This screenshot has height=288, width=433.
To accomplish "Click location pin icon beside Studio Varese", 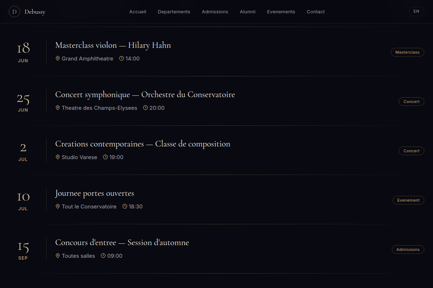I will (58, 157).
